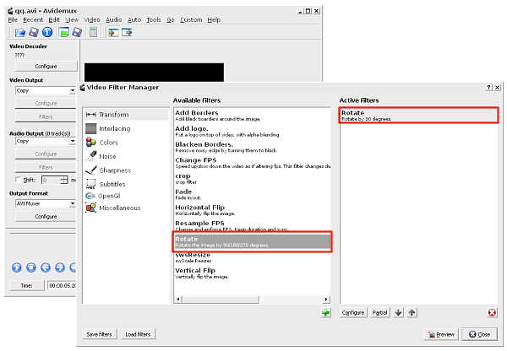This screenshot has height=351, width=507.
Task: Open the Video menu
Action: click(x=92, y=19)
